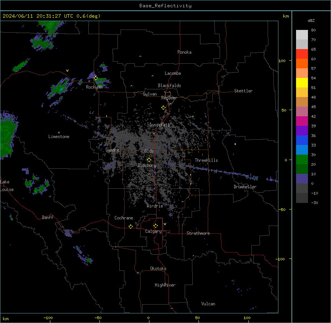This screenshot has height=323, width=331.
Task: Click the Airdrie city label
Action: tap(155, 206)
